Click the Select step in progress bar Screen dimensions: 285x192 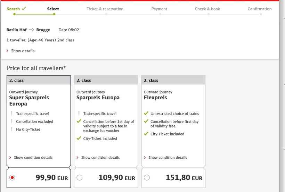[x=53, y=9]
